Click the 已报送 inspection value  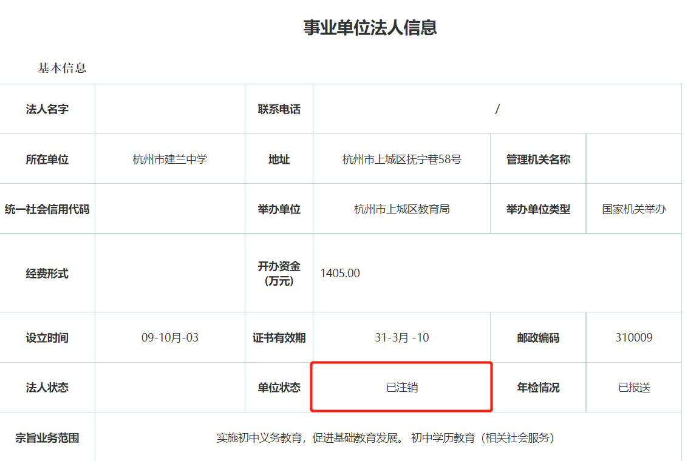[634, 387]
